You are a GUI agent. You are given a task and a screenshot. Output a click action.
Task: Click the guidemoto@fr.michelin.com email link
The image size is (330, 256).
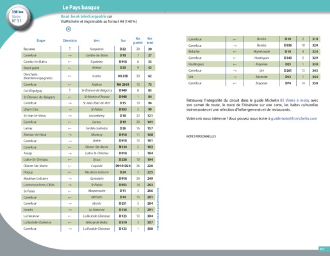click(294, 118)
